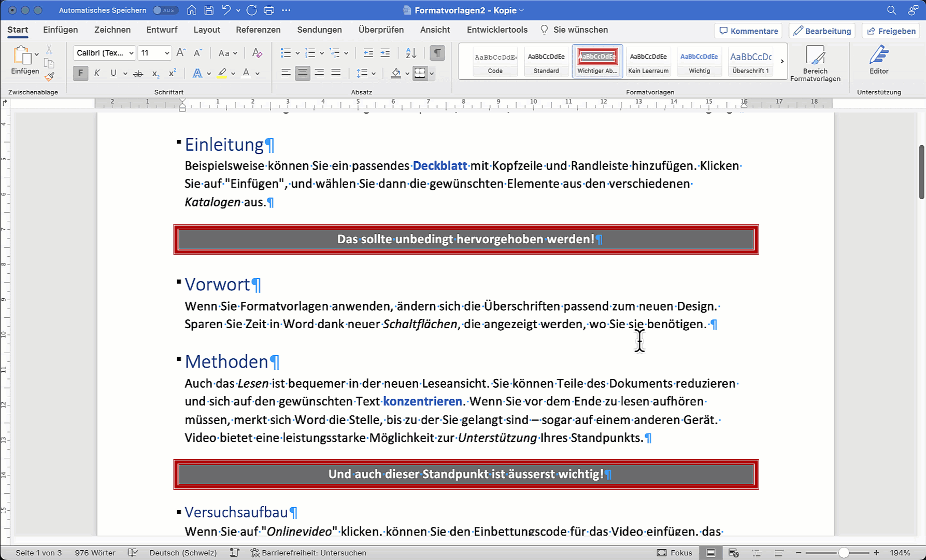The width and height of the screenshot is (926, 560).
Task: Toggle bold formatting button
Action: pos(80,74)
